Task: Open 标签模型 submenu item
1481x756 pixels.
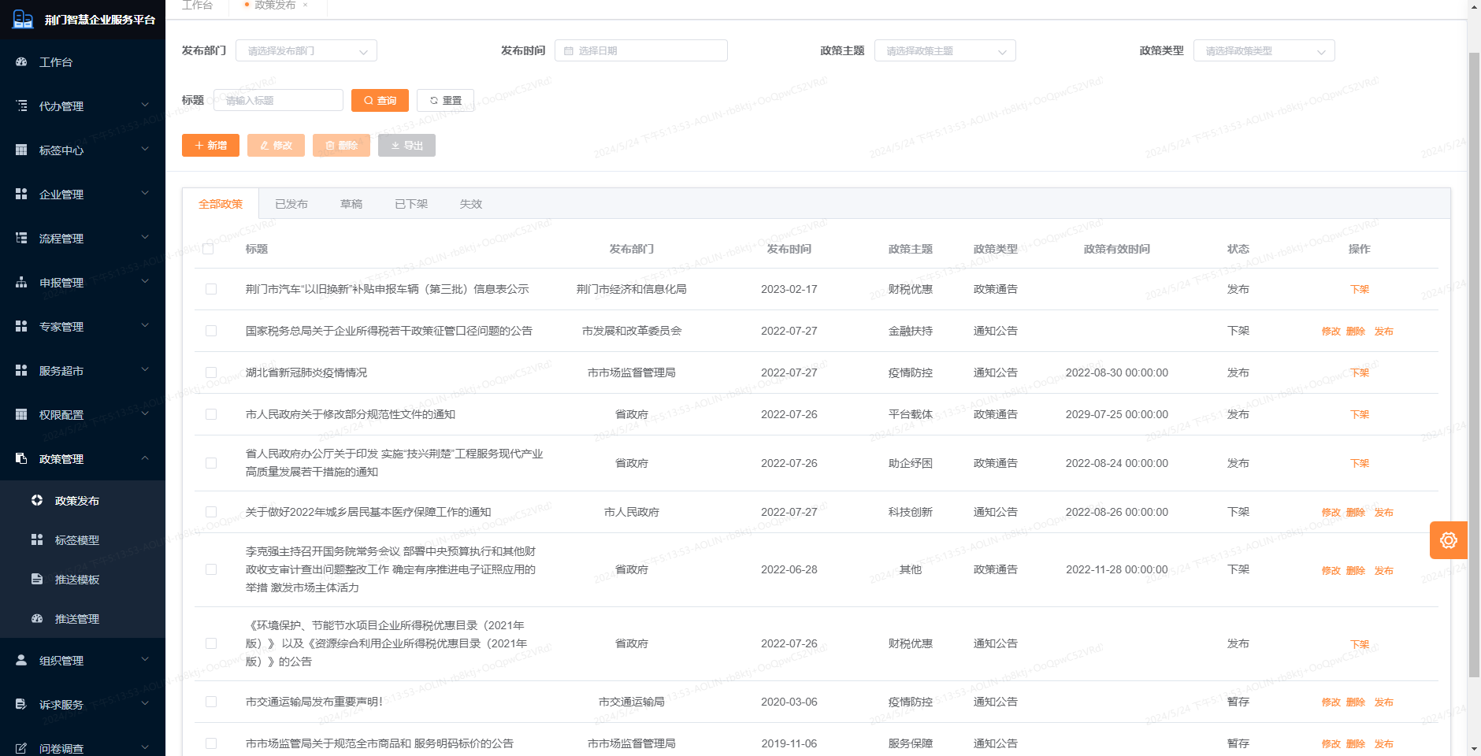Action: [83, 539]
